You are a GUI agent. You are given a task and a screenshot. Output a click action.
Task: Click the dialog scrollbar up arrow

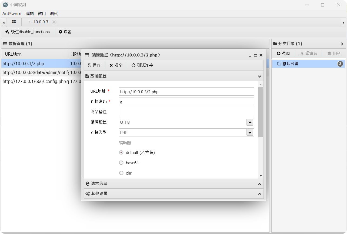pos(261,85)
